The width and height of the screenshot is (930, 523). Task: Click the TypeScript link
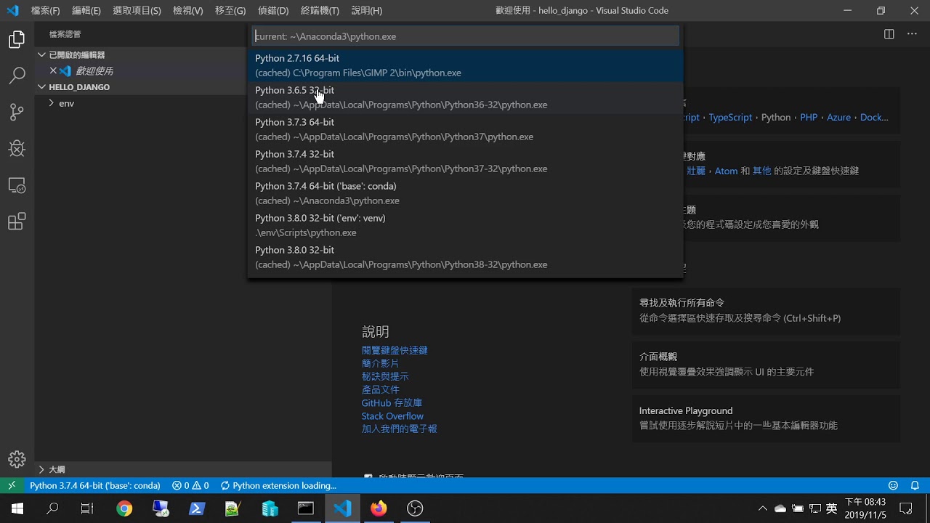(x=730, y=117)
